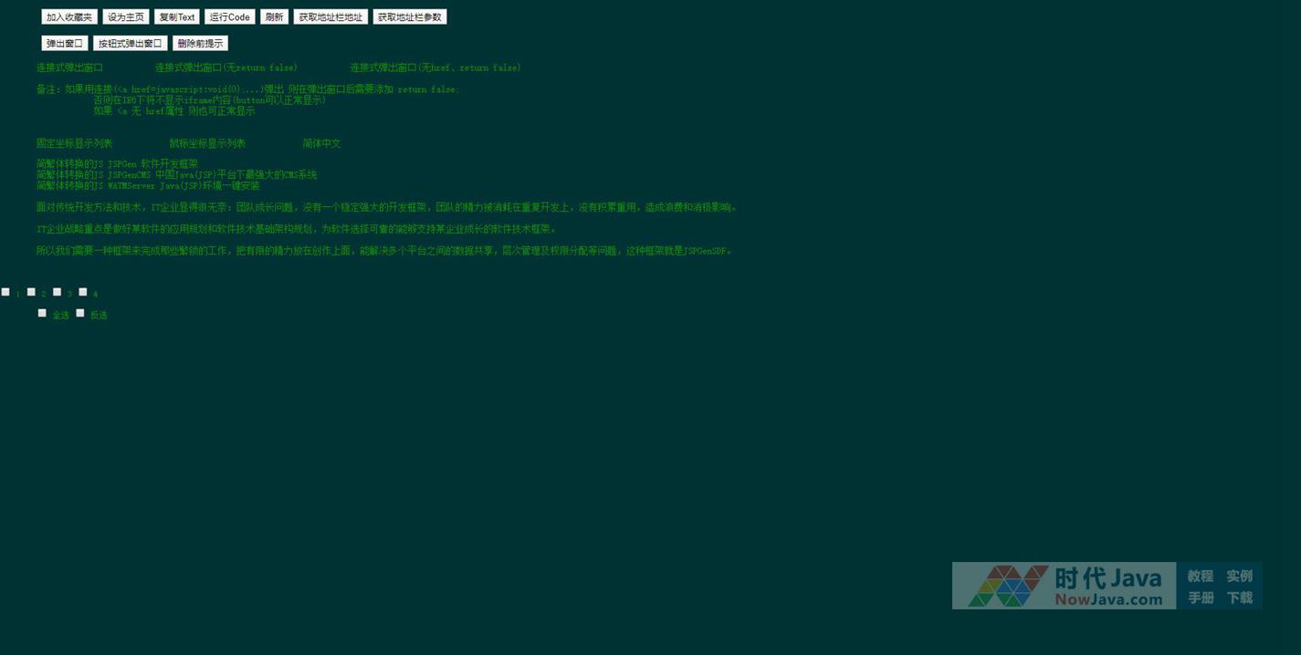This screenshot has width=1301, height=655.
Task: Check the 全选 select-all checkbox
Action: [42, 313]
